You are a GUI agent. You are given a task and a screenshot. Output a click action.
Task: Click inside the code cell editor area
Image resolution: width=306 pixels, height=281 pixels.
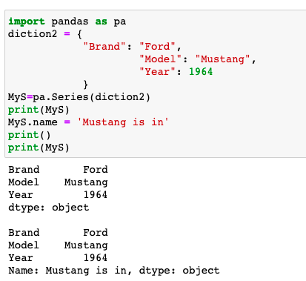pyautogui.click(x=156, y=84)
